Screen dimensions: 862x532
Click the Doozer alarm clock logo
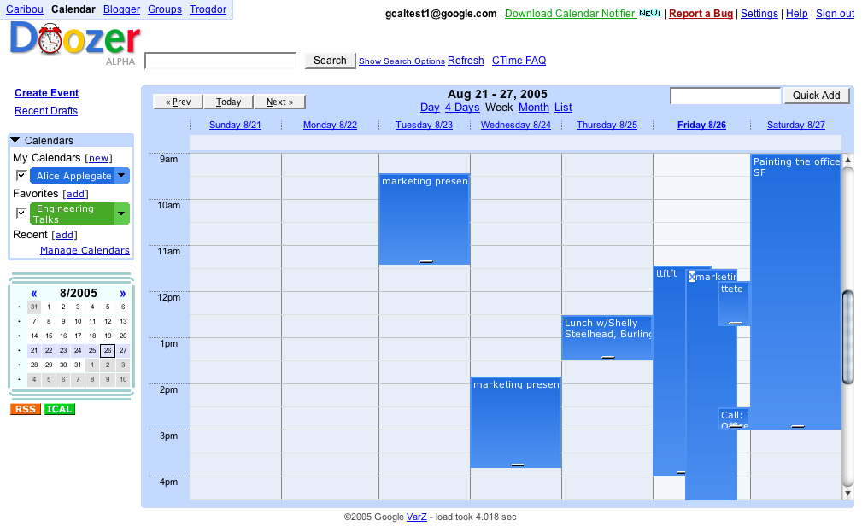pyautogui.click(x=75, y=39)
